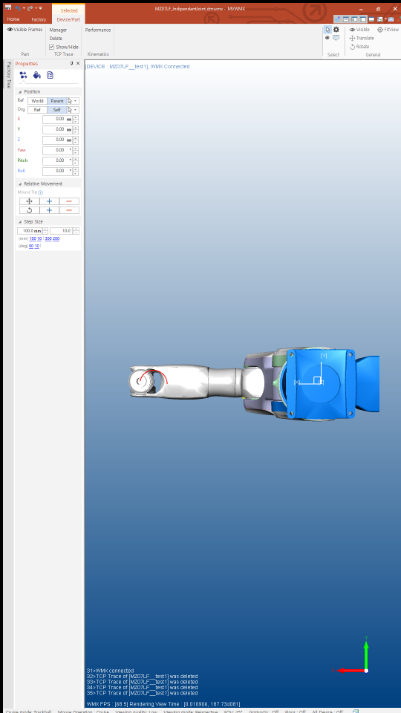Open the Org pick dropdown arrow
The height and width of the screenshot is (713, 401).
click(x=76, y=110)
